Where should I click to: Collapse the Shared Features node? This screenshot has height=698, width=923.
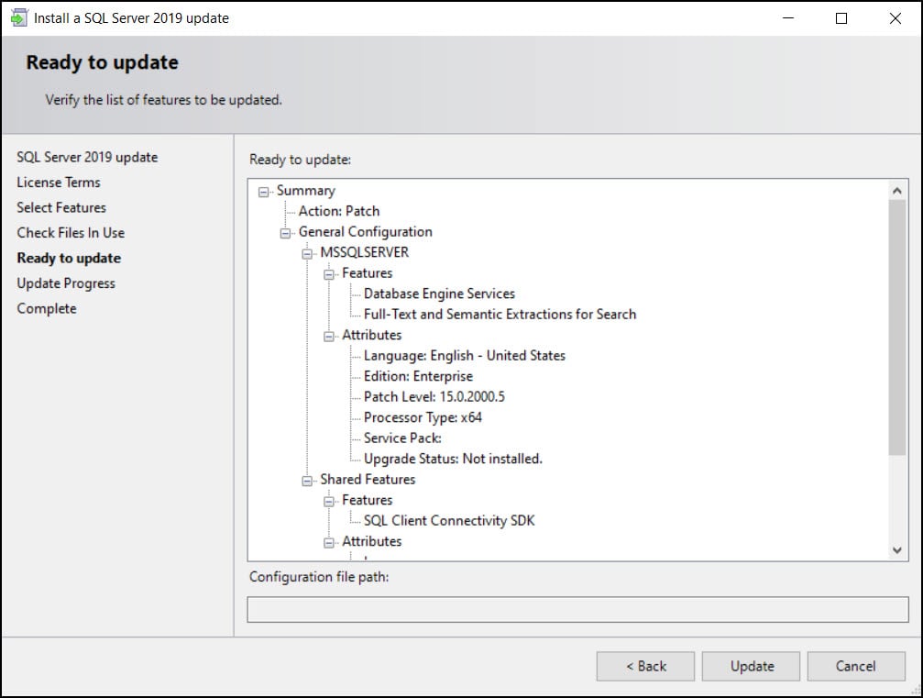[307, 481]
